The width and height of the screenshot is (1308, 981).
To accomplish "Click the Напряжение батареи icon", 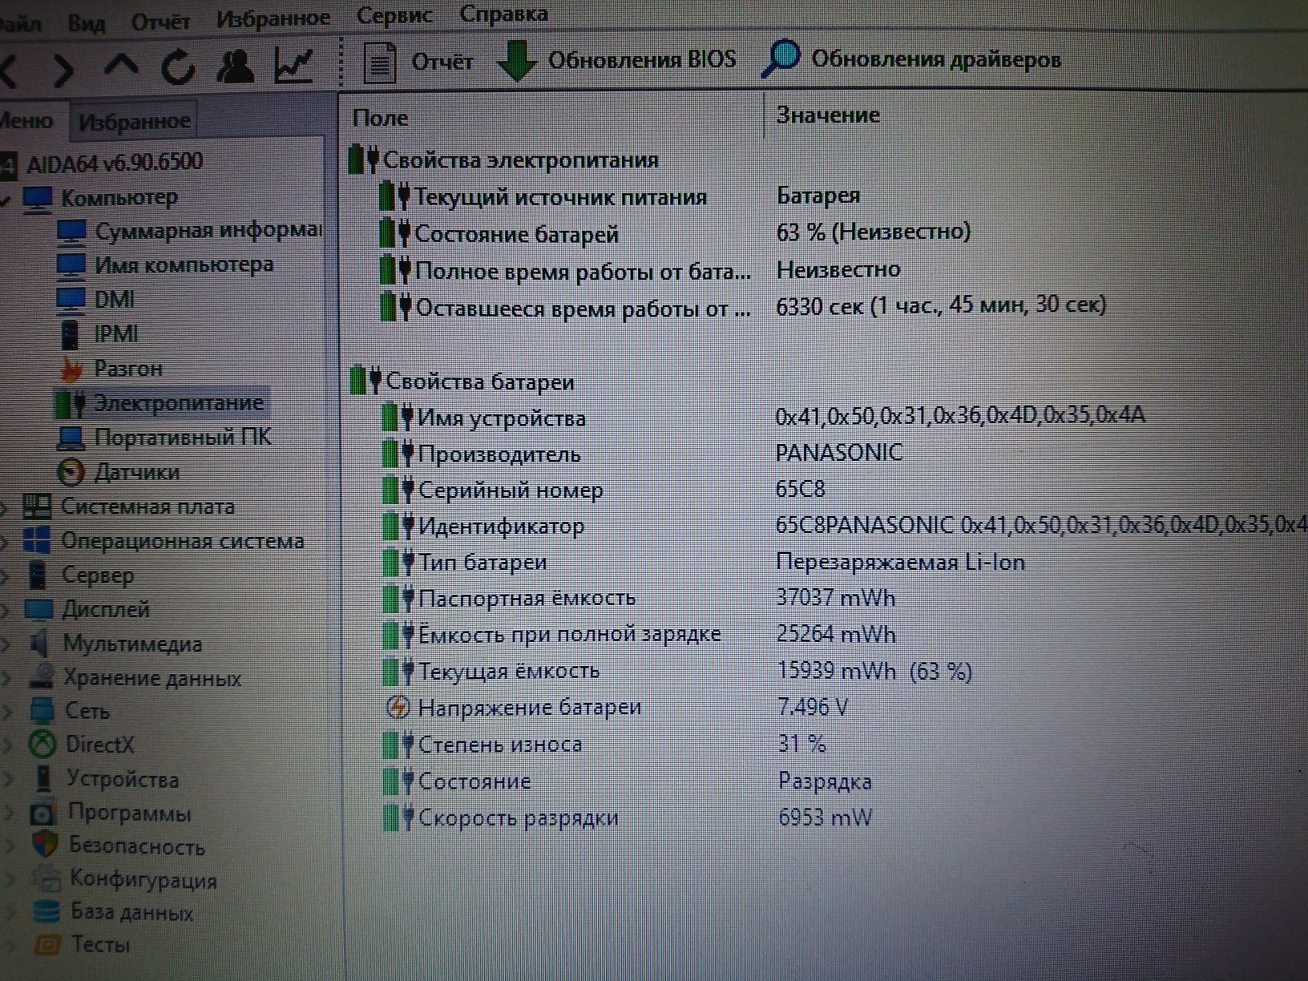I will pos(398,708).
